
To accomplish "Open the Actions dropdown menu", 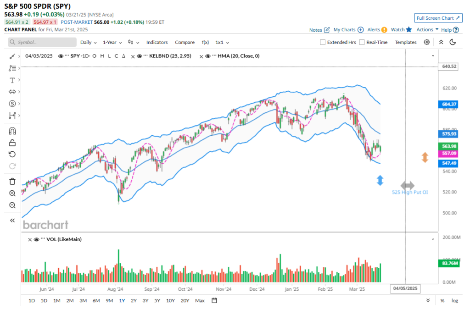I will [x=427, y=30].
